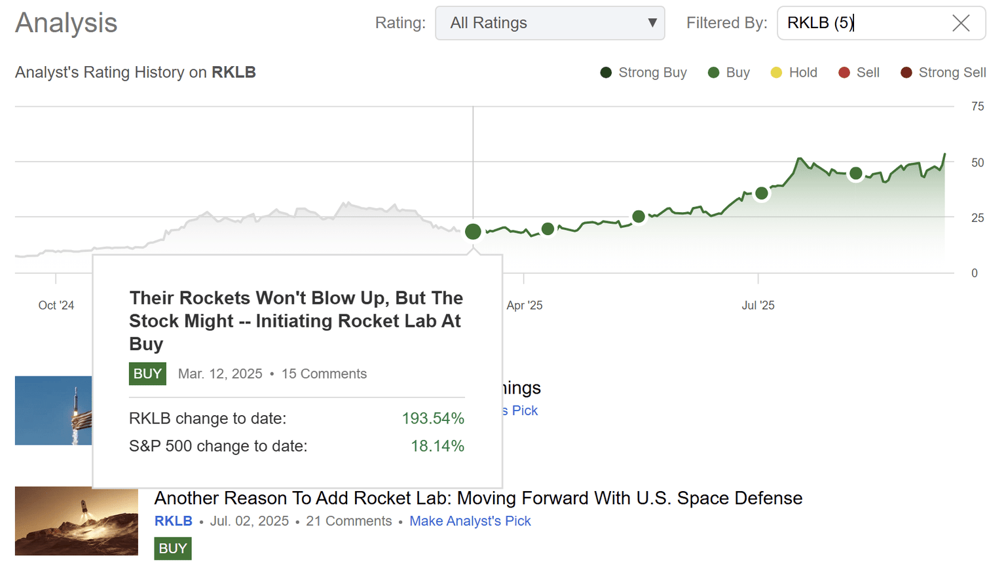Toggle the Buy legend dot
Screen dimensions: 1006x567
(713, 73)
